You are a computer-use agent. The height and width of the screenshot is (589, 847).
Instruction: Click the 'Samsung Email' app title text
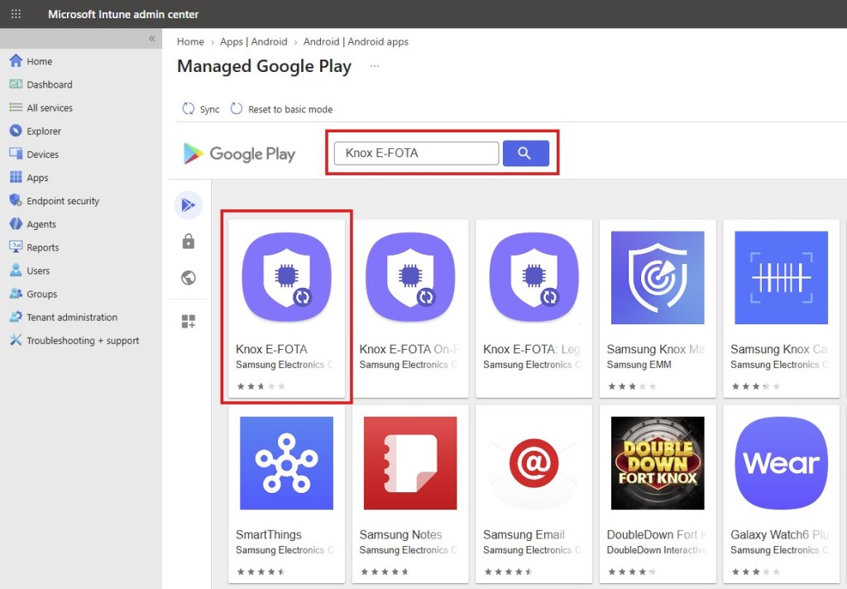524,534
